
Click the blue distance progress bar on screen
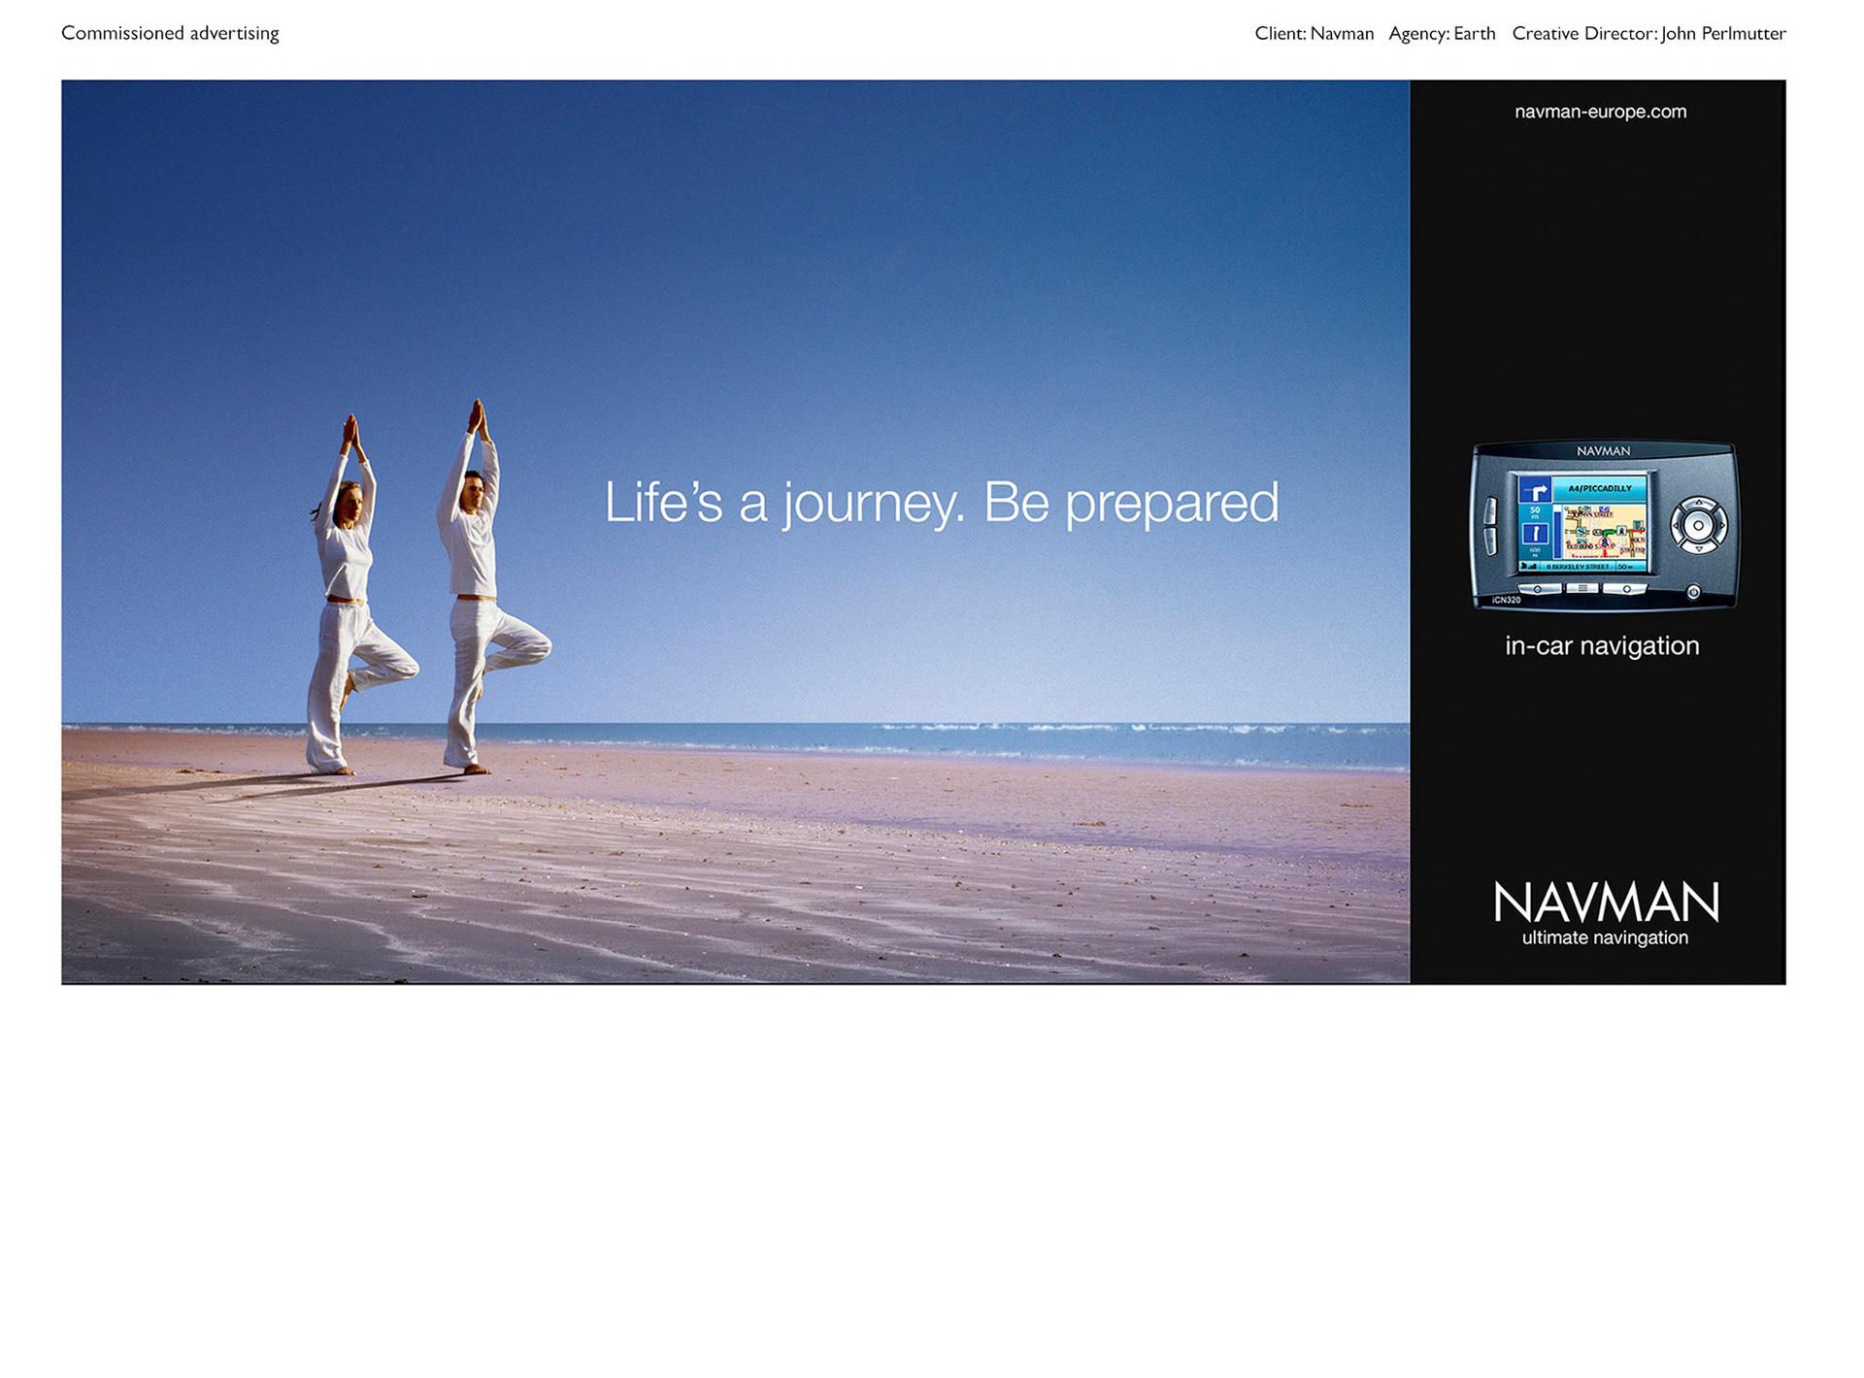[1557, 536]
